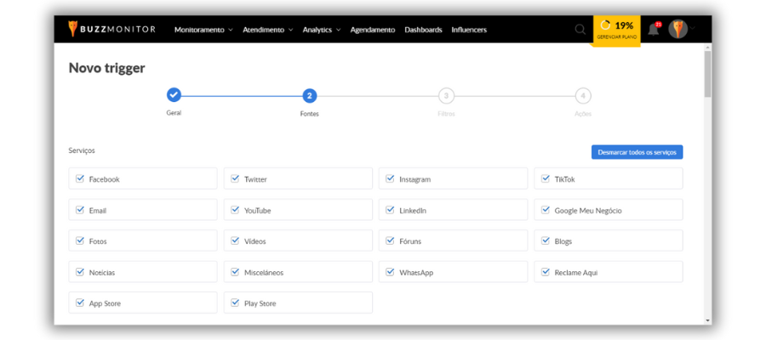Screen dimensions: 766x340
Task: Select the step 2 Fontes circle
Action: pos(310,96)
